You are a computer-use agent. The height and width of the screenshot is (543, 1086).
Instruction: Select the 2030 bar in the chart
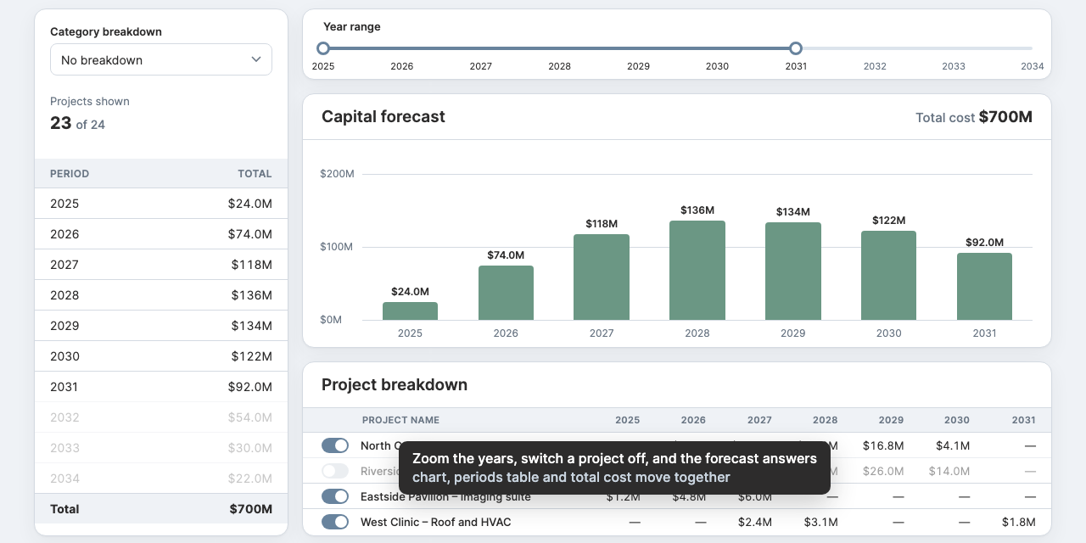tap(889, 276)
